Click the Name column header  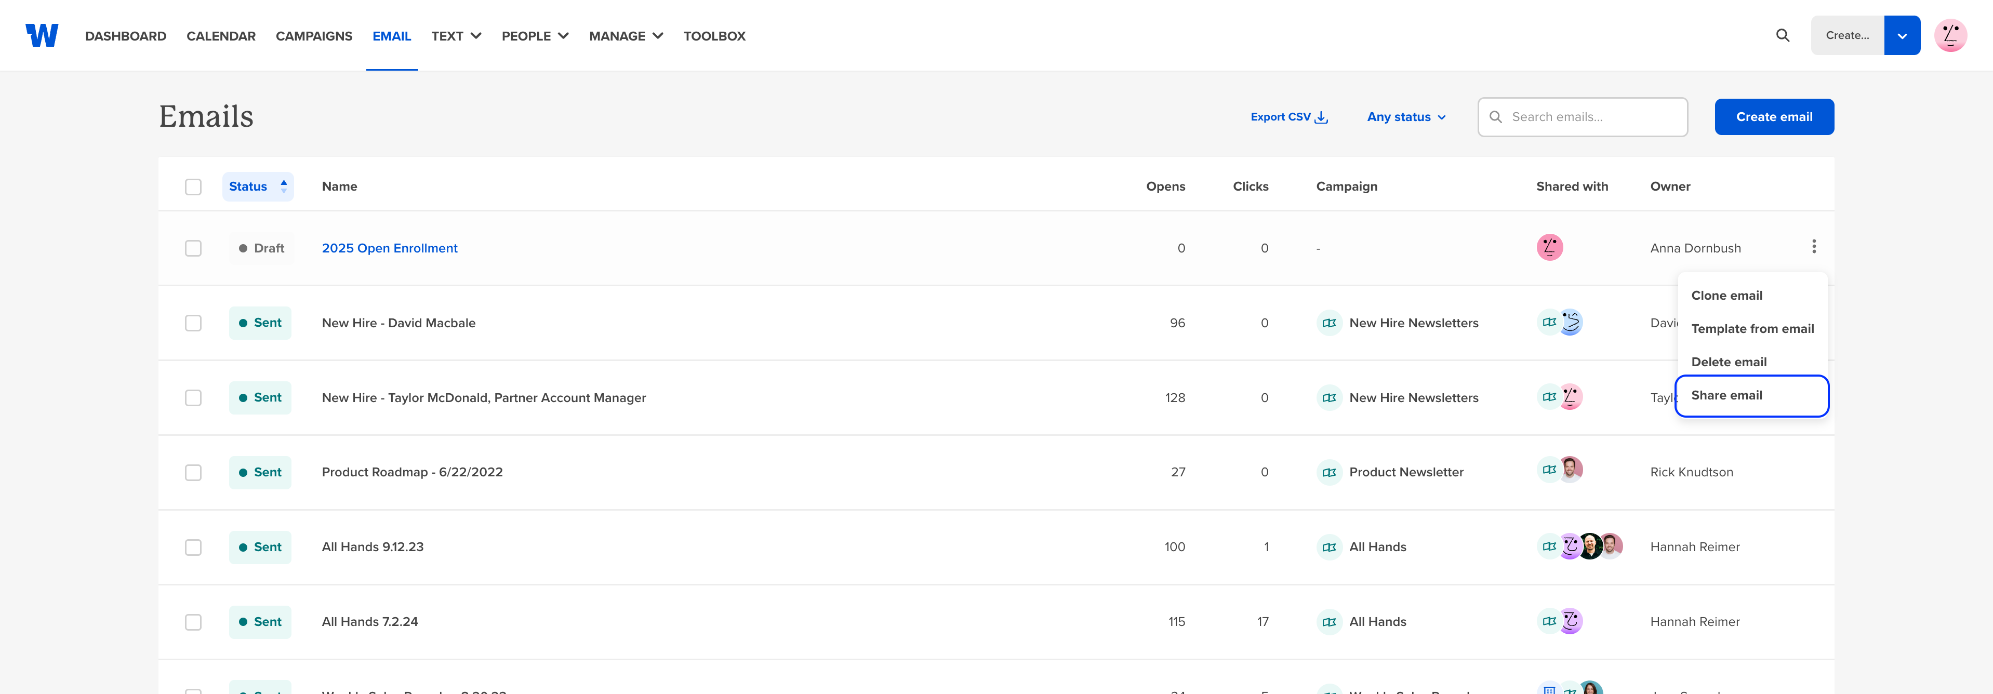[x=339, y=186]
